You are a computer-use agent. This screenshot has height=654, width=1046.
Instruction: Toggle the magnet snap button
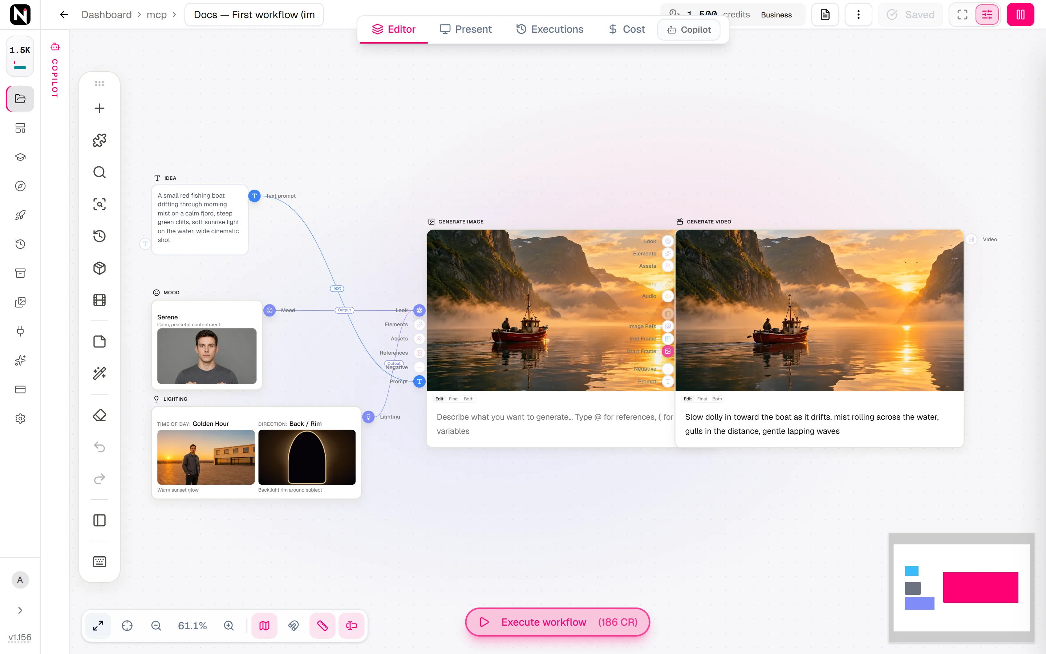pyautogui.click(x=293, y=625)
